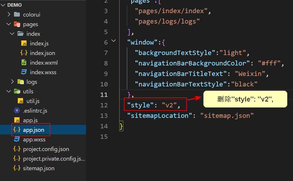Collapse the pages folder
The width and height of the screenshot is (293, 181).
8,24
